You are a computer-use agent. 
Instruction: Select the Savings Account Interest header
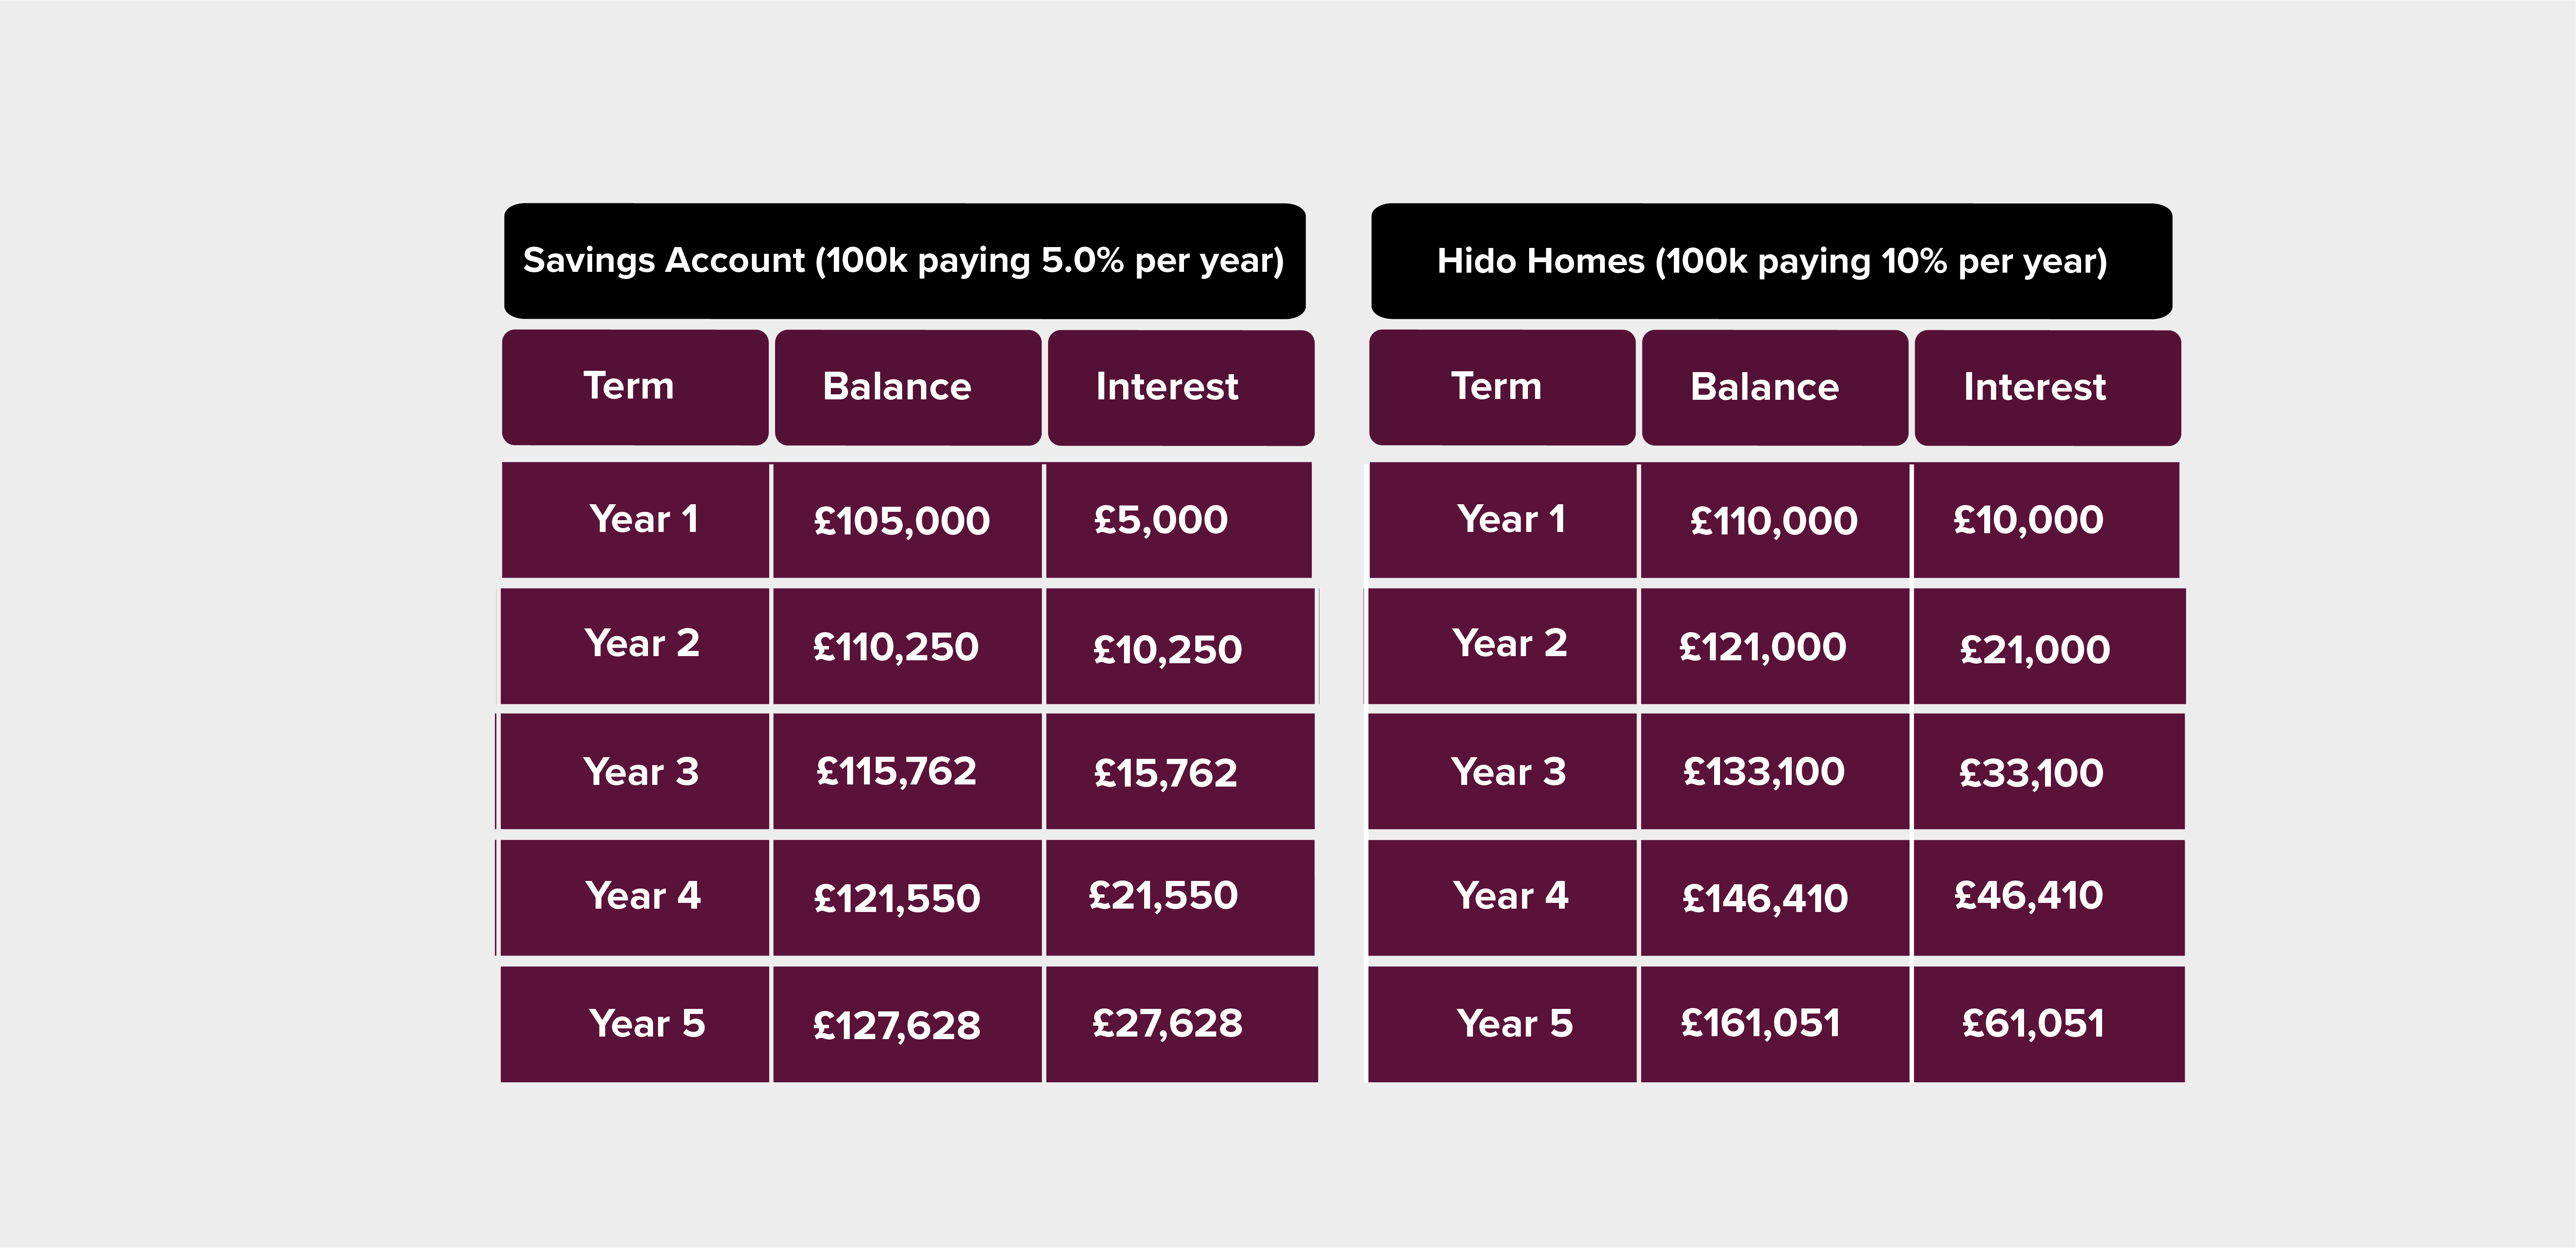click(x=1181, y=387)
